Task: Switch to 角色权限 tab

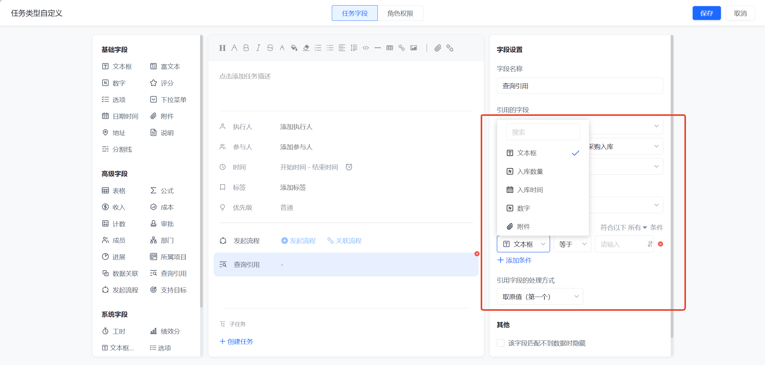Action: tap(400, 13)
